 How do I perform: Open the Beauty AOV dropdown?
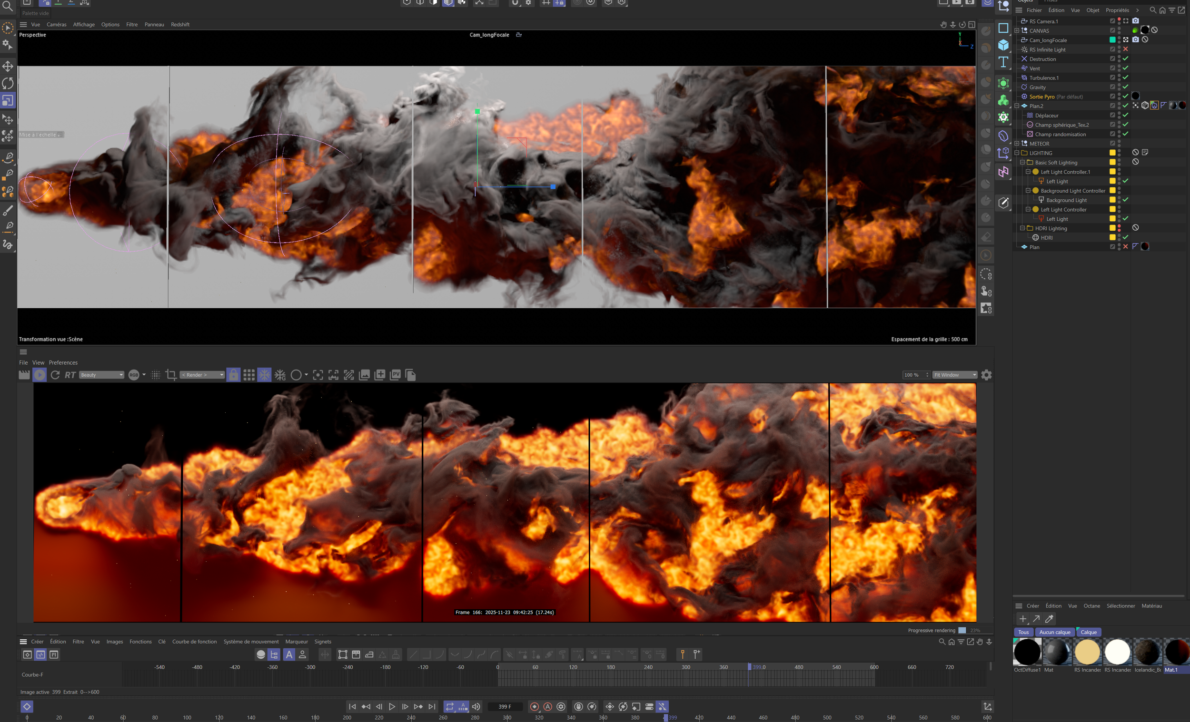(101, 374)
